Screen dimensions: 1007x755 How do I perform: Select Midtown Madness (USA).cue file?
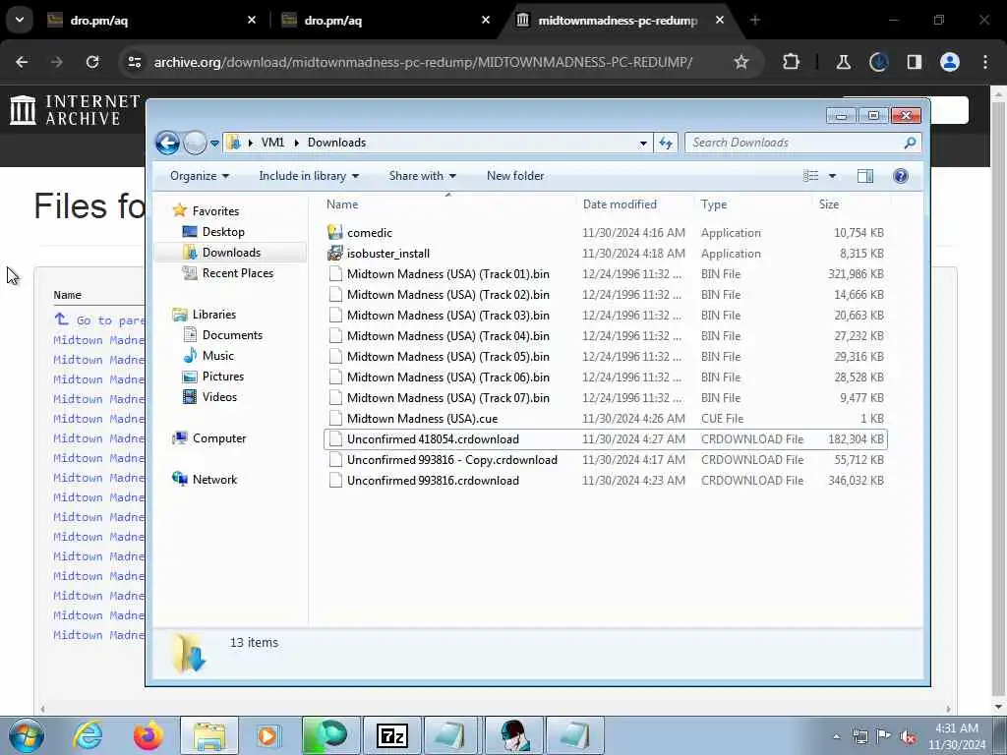(x=422, y=419)
